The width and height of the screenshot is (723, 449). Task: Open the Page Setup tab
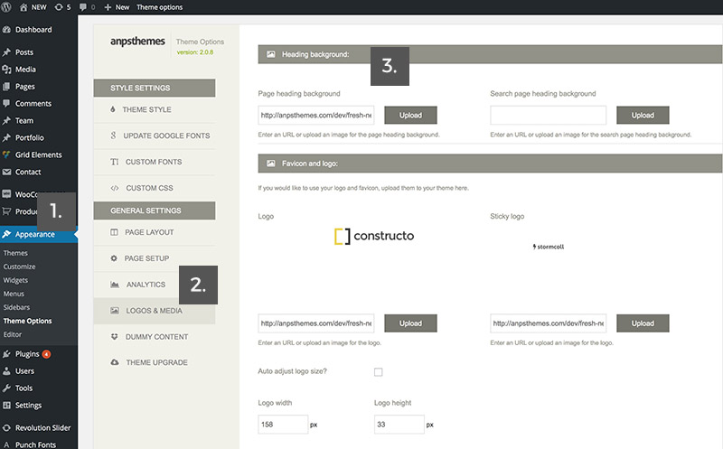(x=155, y=258)
